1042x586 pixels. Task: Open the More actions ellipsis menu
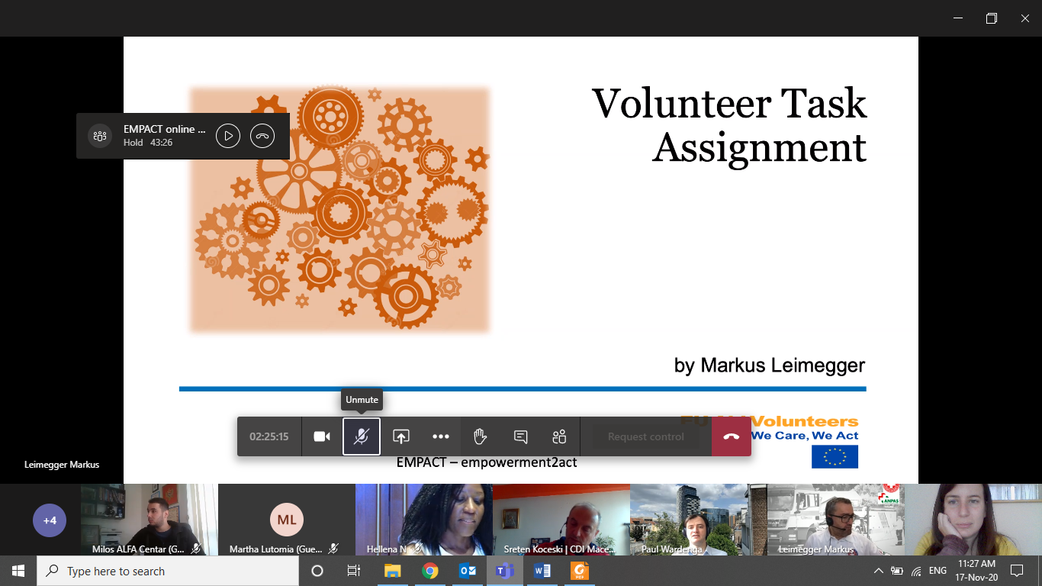tap(441, 436)
